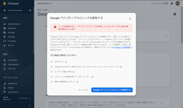
Task: Click the Storage folder icon
Action: coord(4,33)
